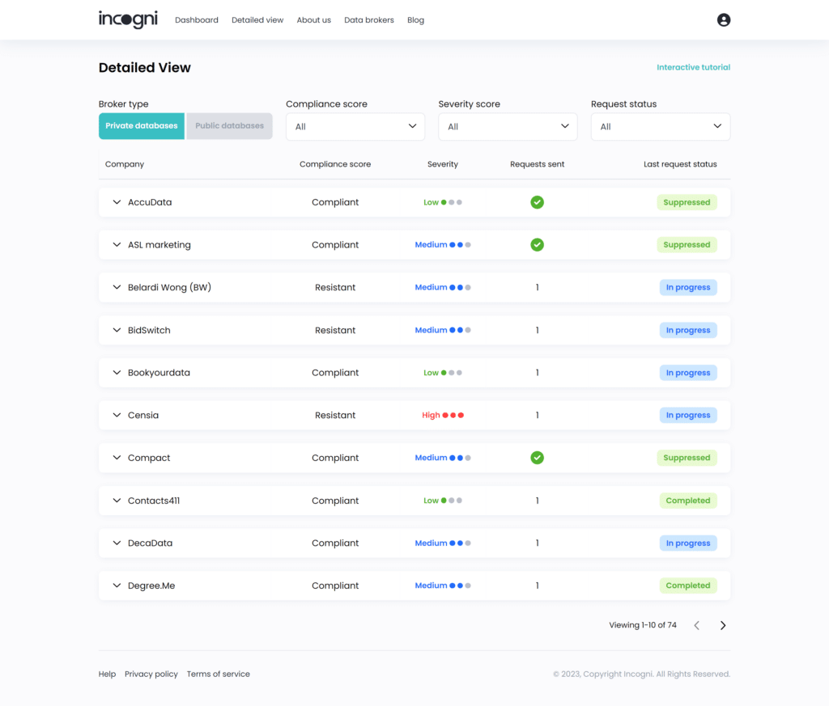This screenshot has height=706, width=829.
Task: Click In progress badge for Censia
Action: coord(688,415)
